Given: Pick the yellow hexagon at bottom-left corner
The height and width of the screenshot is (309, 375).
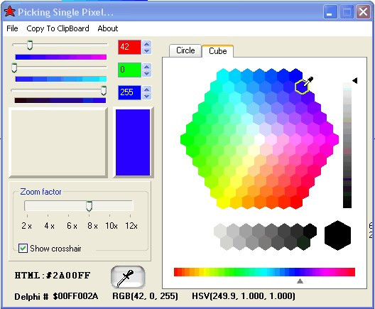Looking at the screenshot, I should coord(223,202).
